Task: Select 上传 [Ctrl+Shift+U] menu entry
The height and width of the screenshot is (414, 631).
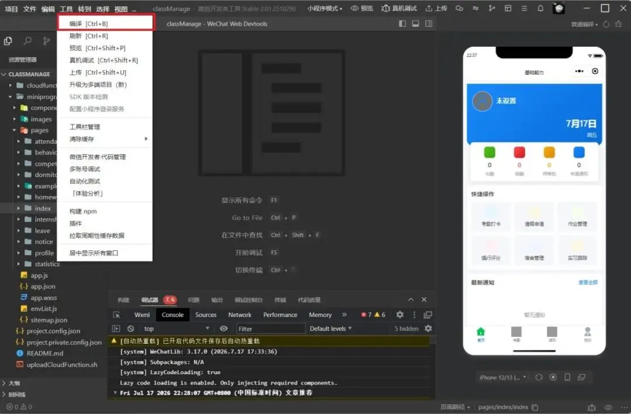Action: pyautogui.click(x=105, y=73)
